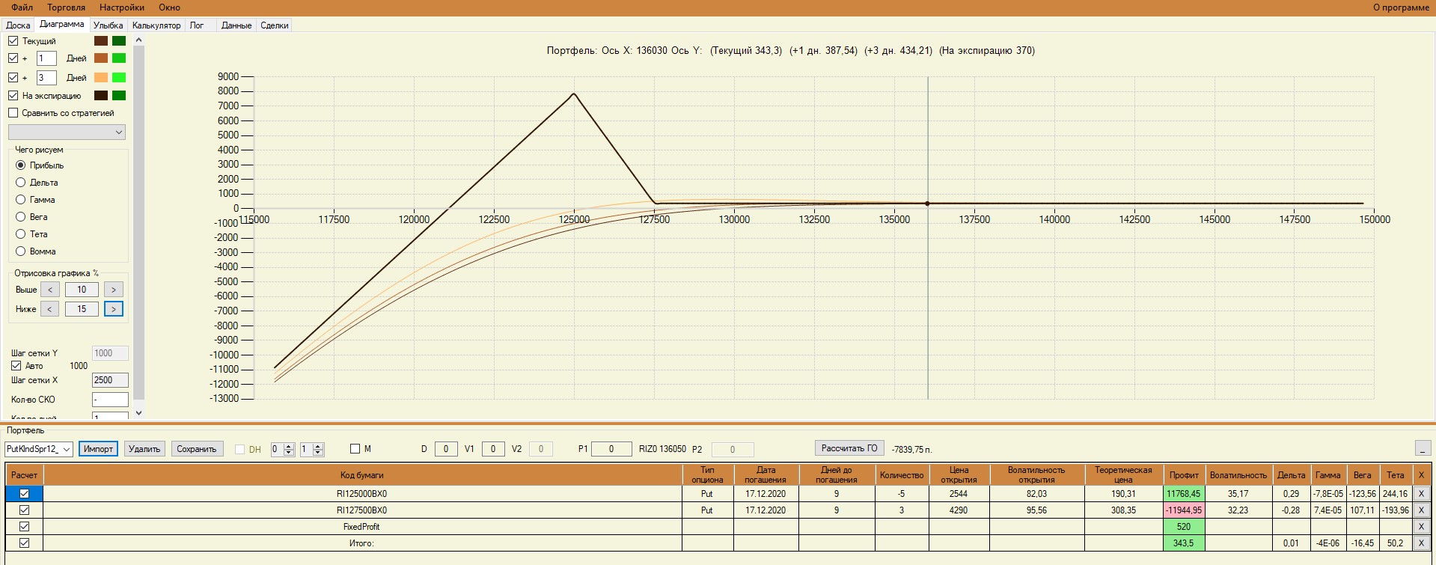The height and width of the screenshot is (565, 1436).
Task: Select the Гамма radio button
Action: point(21,200)
